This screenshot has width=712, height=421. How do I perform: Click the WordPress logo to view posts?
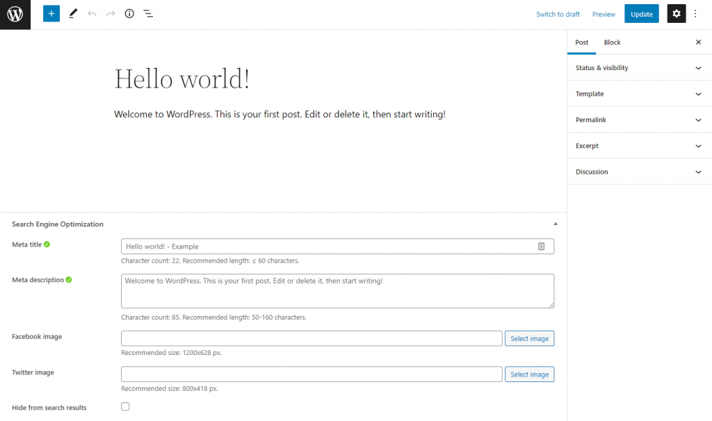(15, 15)
